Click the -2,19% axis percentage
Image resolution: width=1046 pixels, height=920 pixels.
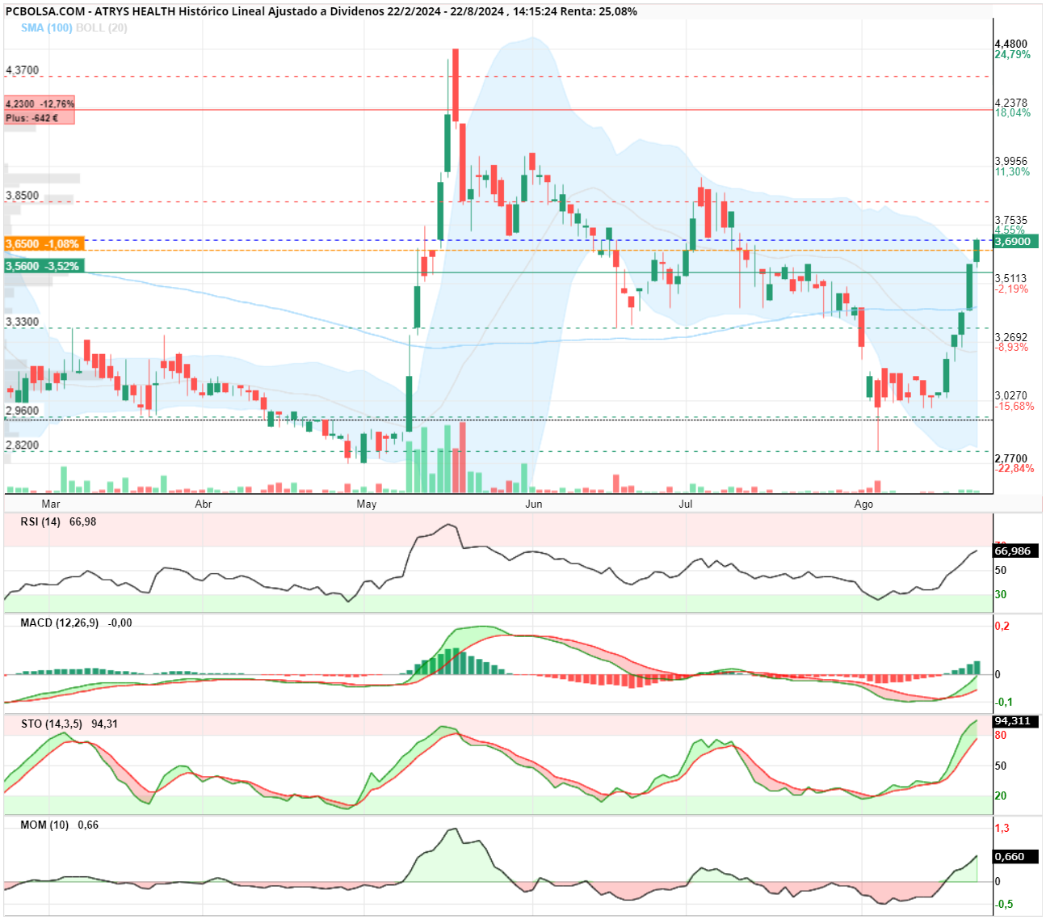point(1012,289)
